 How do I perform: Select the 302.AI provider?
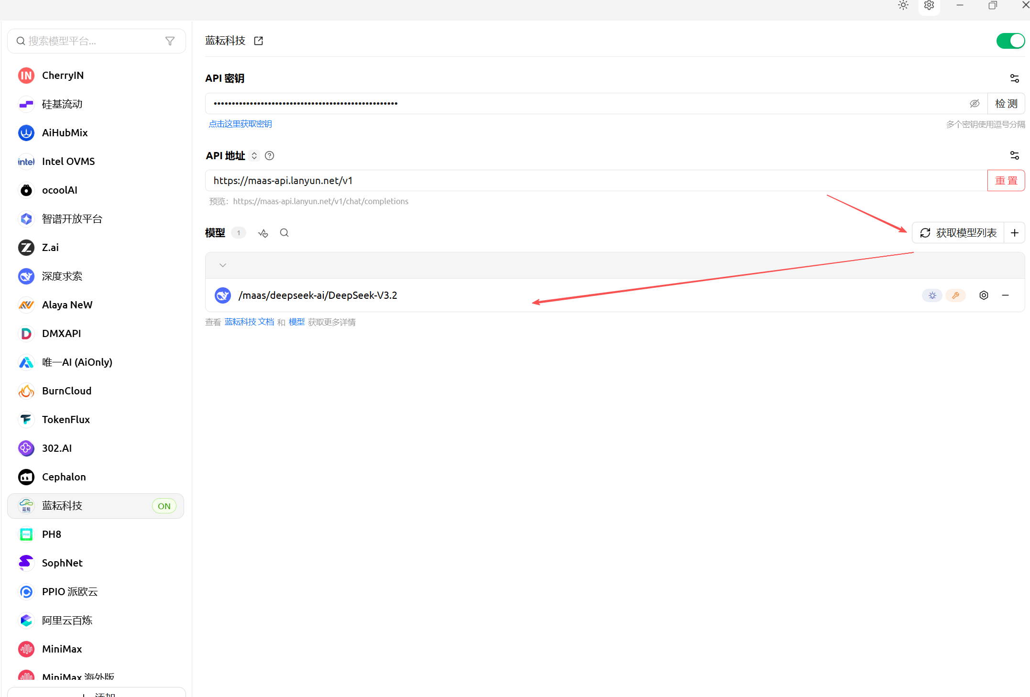(x=96, y=448)
